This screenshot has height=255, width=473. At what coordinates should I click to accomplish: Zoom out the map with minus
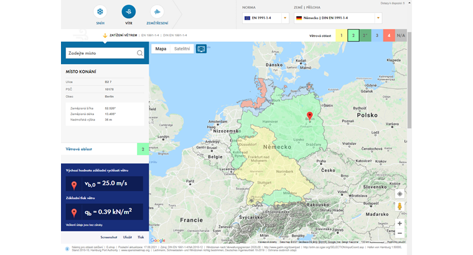[400, 233]
